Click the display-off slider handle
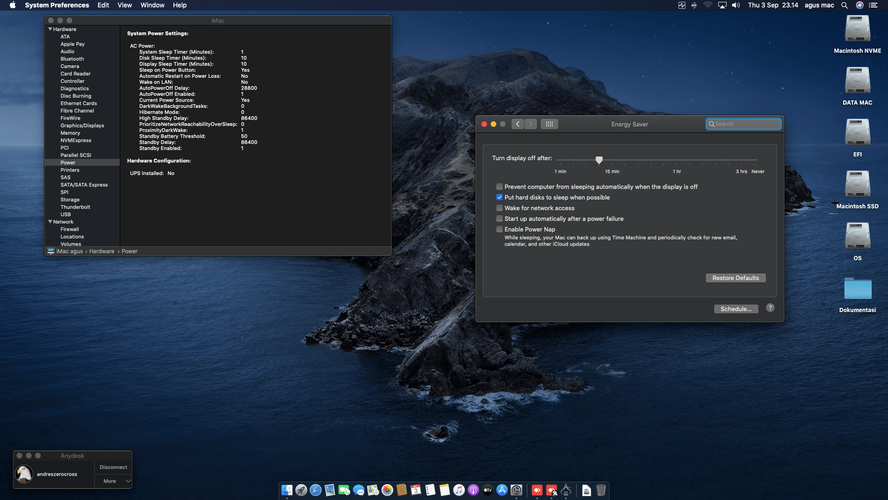The width and height of the screenshot is (888, 500). coord(599,160)
